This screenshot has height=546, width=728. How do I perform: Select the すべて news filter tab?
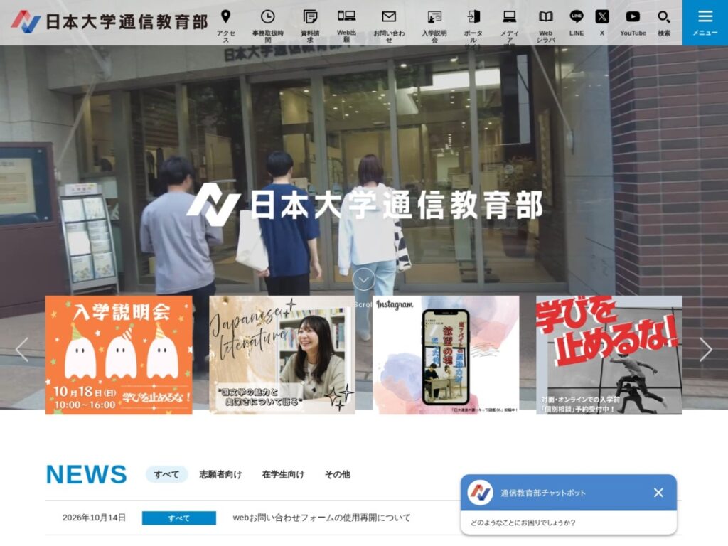tap(166, 474)
